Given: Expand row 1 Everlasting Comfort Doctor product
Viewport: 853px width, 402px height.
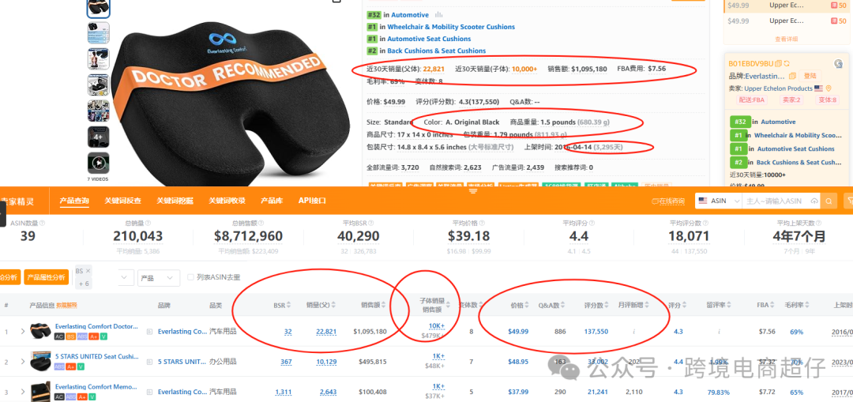Looking at the screenshot, I should click(x=23, y=331).
